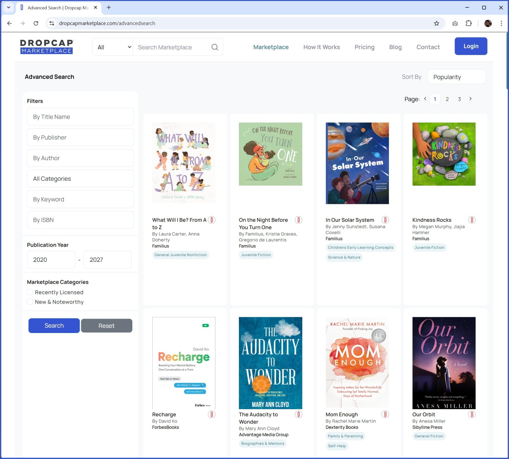Click the badge icon beside Our Orbit
Viewport: 509px width, 459px height.
click(472, 414)
